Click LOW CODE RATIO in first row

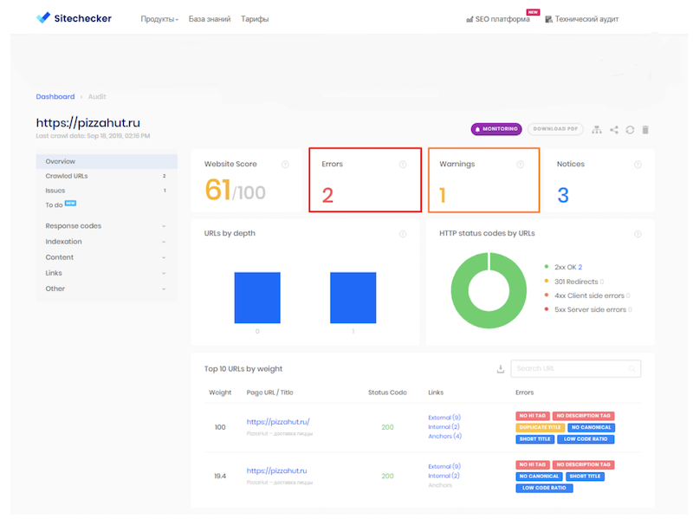pos(586,439)
